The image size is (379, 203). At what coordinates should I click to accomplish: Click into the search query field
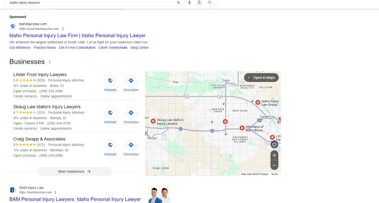[89, 3]
